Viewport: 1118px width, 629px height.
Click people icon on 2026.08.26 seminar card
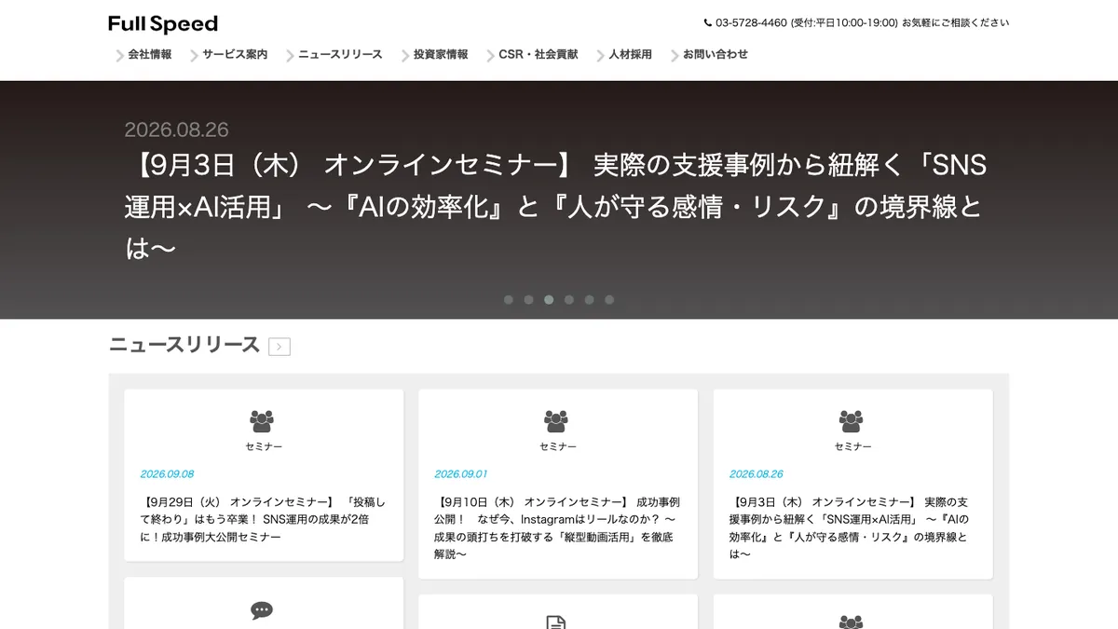[851, 421]
